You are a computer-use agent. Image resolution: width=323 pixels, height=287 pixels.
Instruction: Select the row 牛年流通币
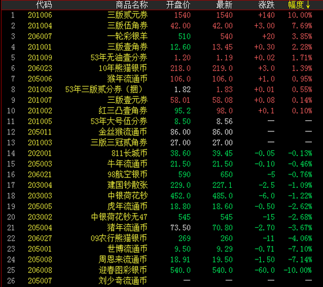tap(162, 164)
